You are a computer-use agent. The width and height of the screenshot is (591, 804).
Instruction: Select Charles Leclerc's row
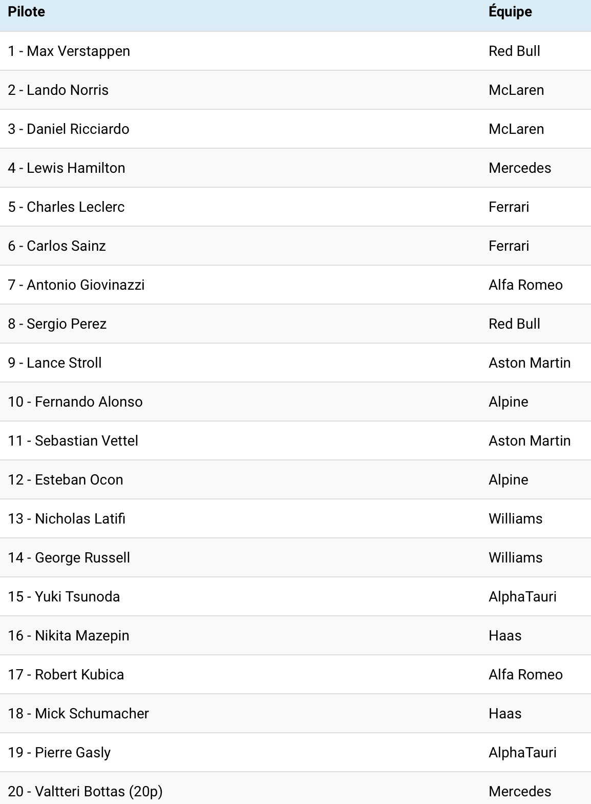(x=67, y=207)
